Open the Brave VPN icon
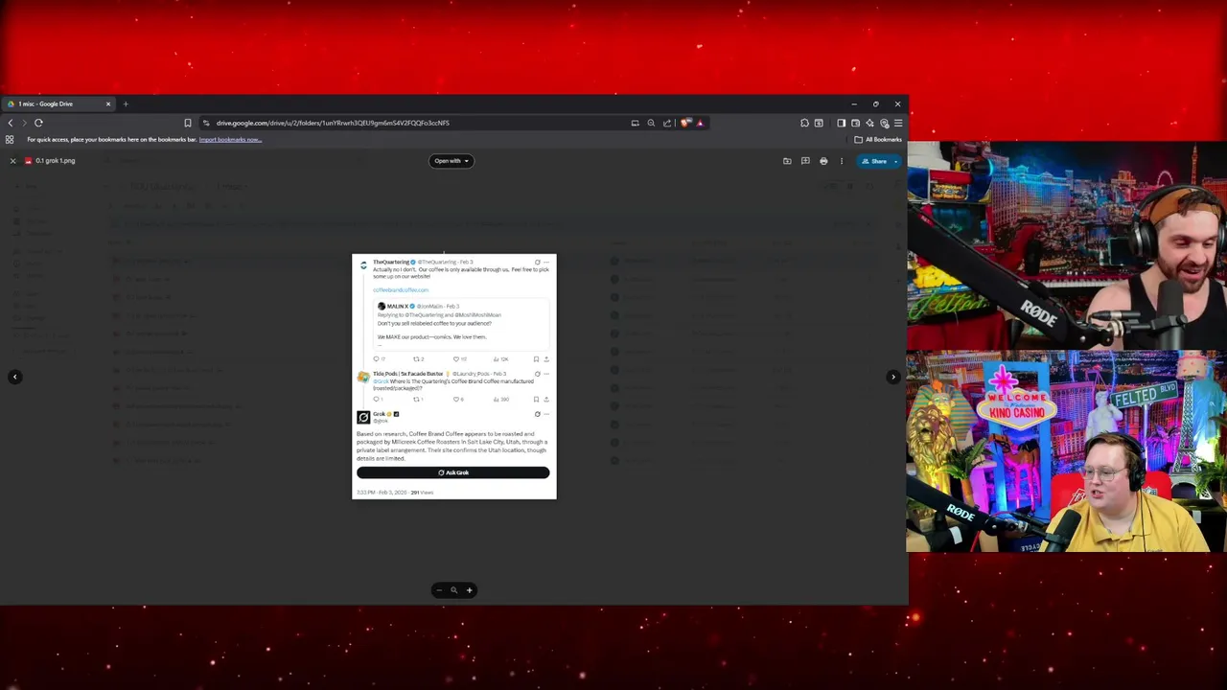The width and height of the screenshot is (1227, 690). (x=884, y=123)
